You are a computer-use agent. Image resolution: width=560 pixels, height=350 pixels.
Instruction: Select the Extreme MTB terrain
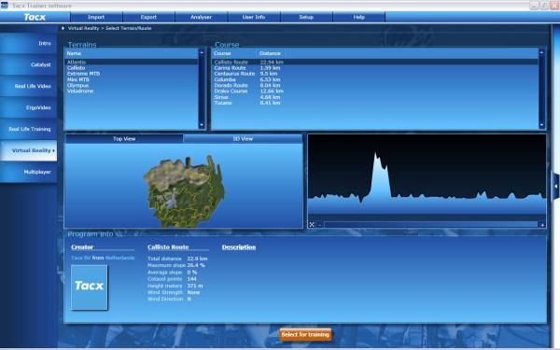click(84, 74)
